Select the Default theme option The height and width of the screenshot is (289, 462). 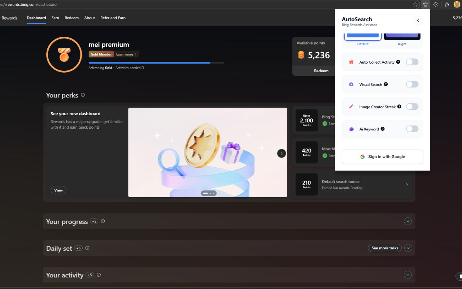[x=363, y=39]
